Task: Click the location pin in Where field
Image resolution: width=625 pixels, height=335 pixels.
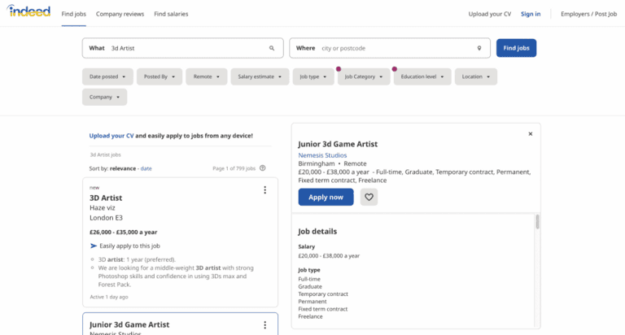Action: [x=479, y=48]
